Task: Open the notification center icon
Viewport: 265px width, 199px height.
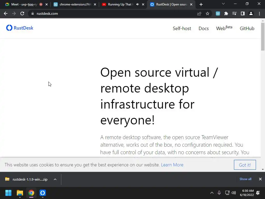Action: (258, 193)
